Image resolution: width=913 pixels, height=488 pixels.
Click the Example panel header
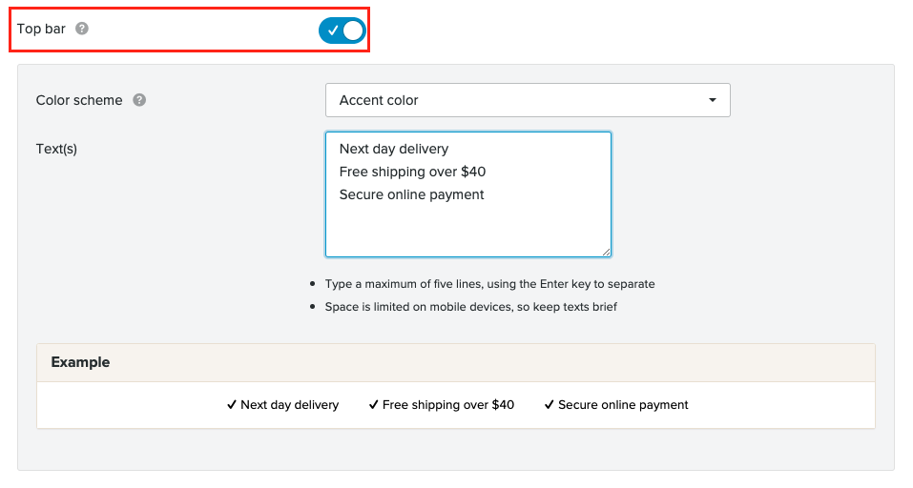click(455, 362)
